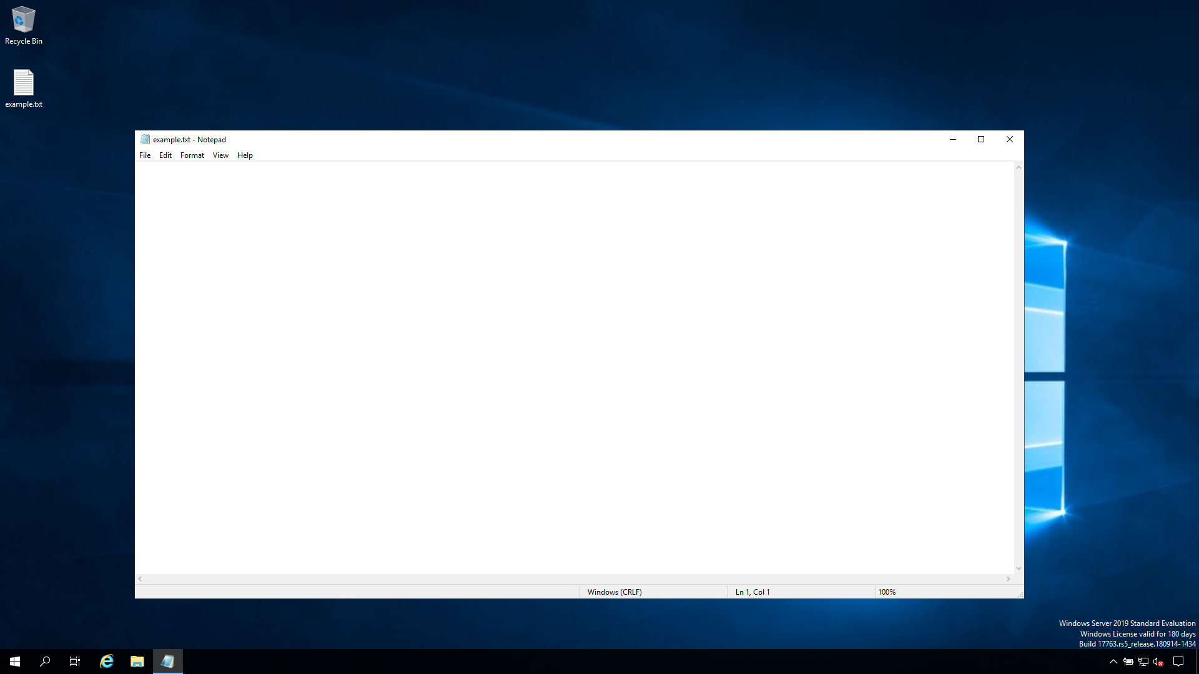Open the Format menu in Notepad
1199x674 pixels.
[x=192, y=155]
